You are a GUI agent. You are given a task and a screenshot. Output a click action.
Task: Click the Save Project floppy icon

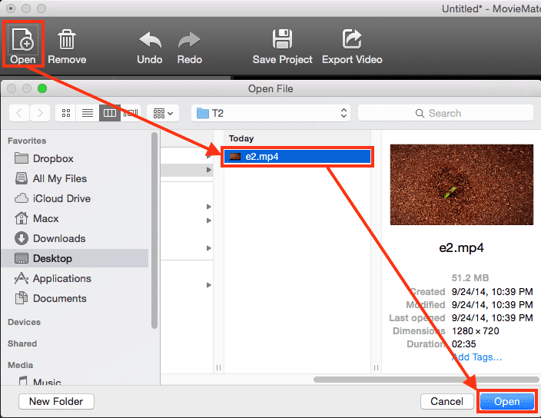coord(282,38)
